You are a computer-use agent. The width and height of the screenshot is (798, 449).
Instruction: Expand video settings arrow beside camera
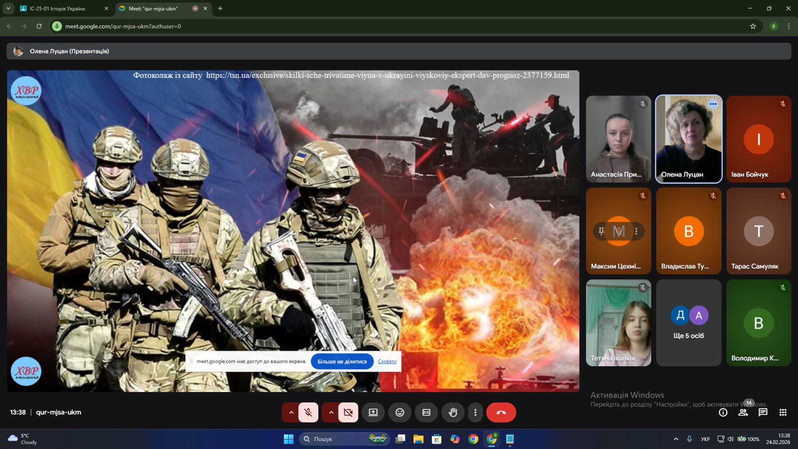click(331, 413)
